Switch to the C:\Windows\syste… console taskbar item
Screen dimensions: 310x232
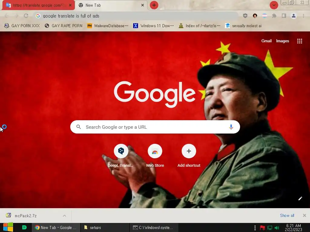154,227
